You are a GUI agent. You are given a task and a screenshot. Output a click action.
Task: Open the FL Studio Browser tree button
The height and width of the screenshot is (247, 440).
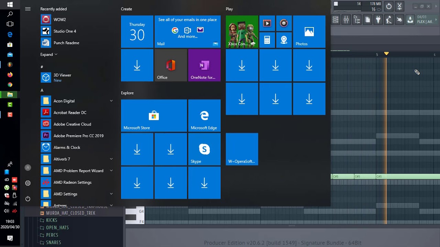coord(357,20)
